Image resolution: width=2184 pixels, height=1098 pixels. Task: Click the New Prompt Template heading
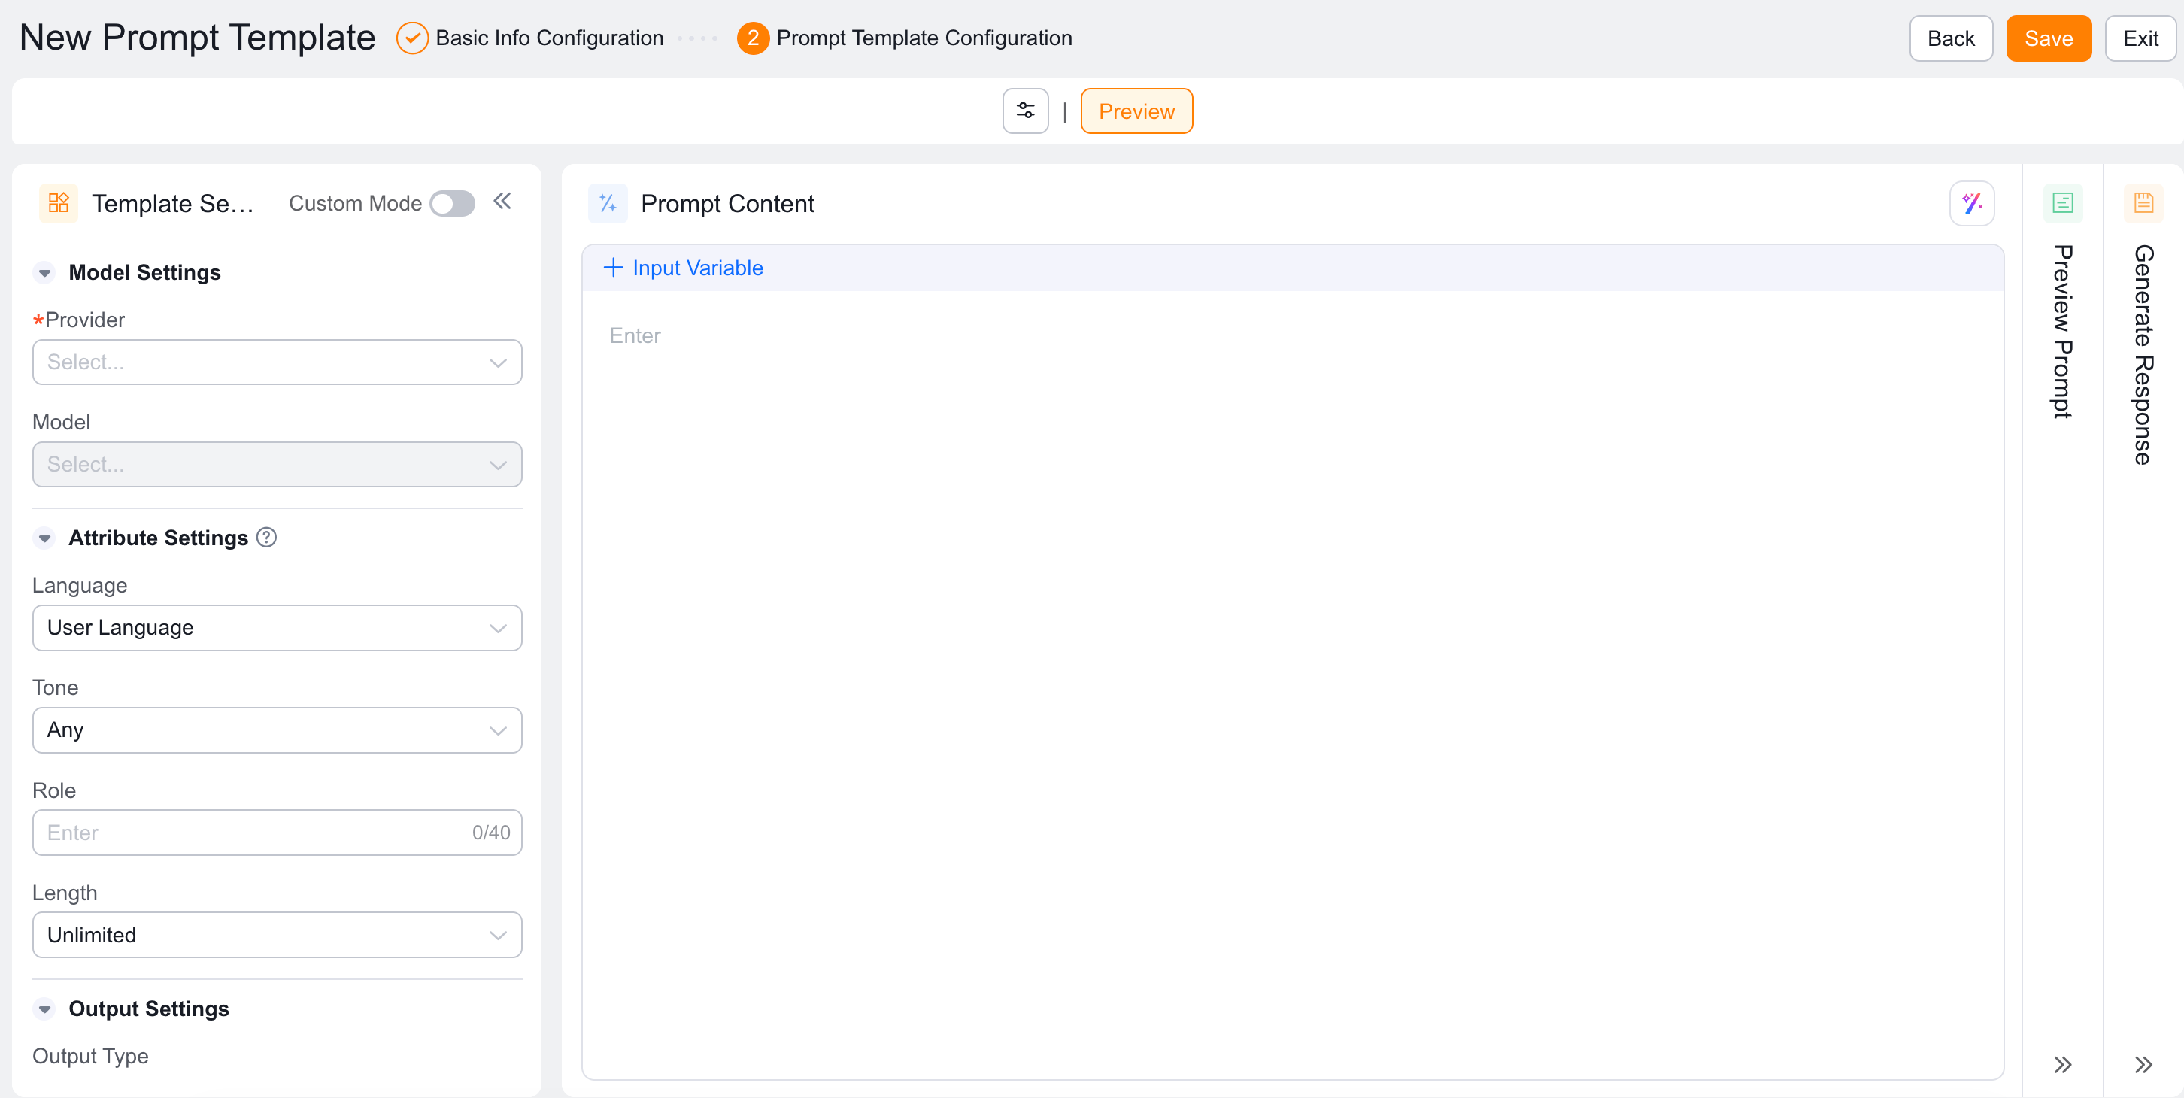197,38
